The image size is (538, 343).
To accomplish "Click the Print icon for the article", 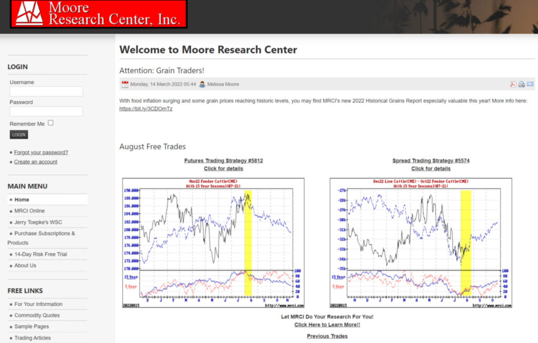I will coord(521,84).
